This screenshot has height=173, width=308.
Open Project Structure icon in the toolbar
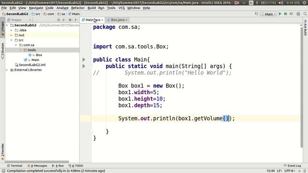[298, 14]
